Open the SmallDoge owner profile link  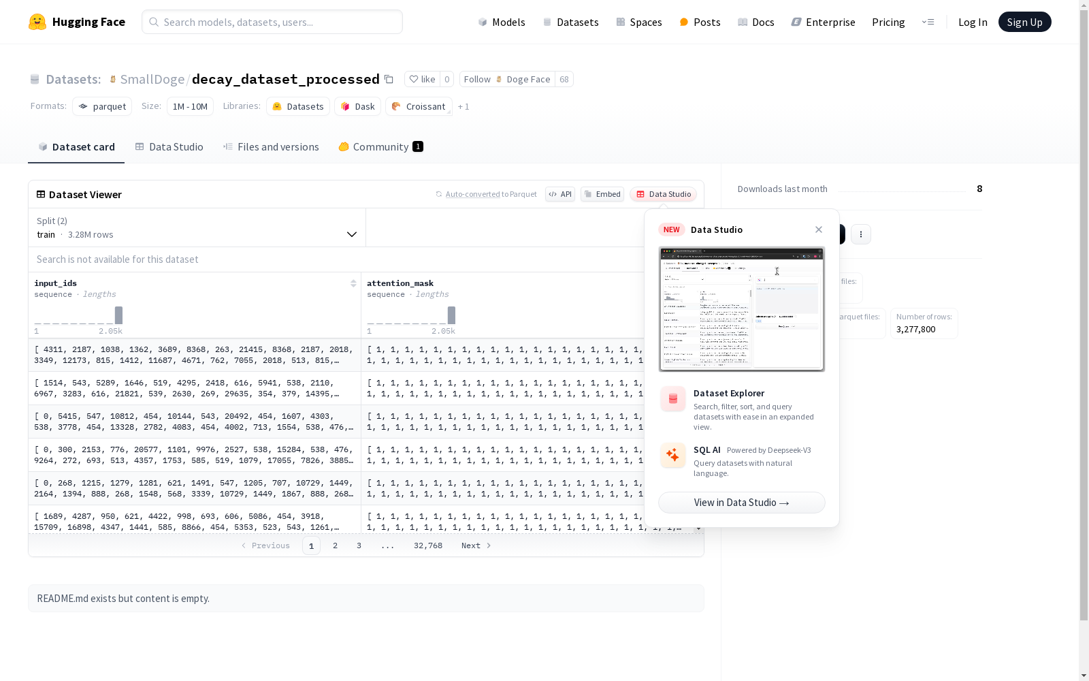(152, 79)
